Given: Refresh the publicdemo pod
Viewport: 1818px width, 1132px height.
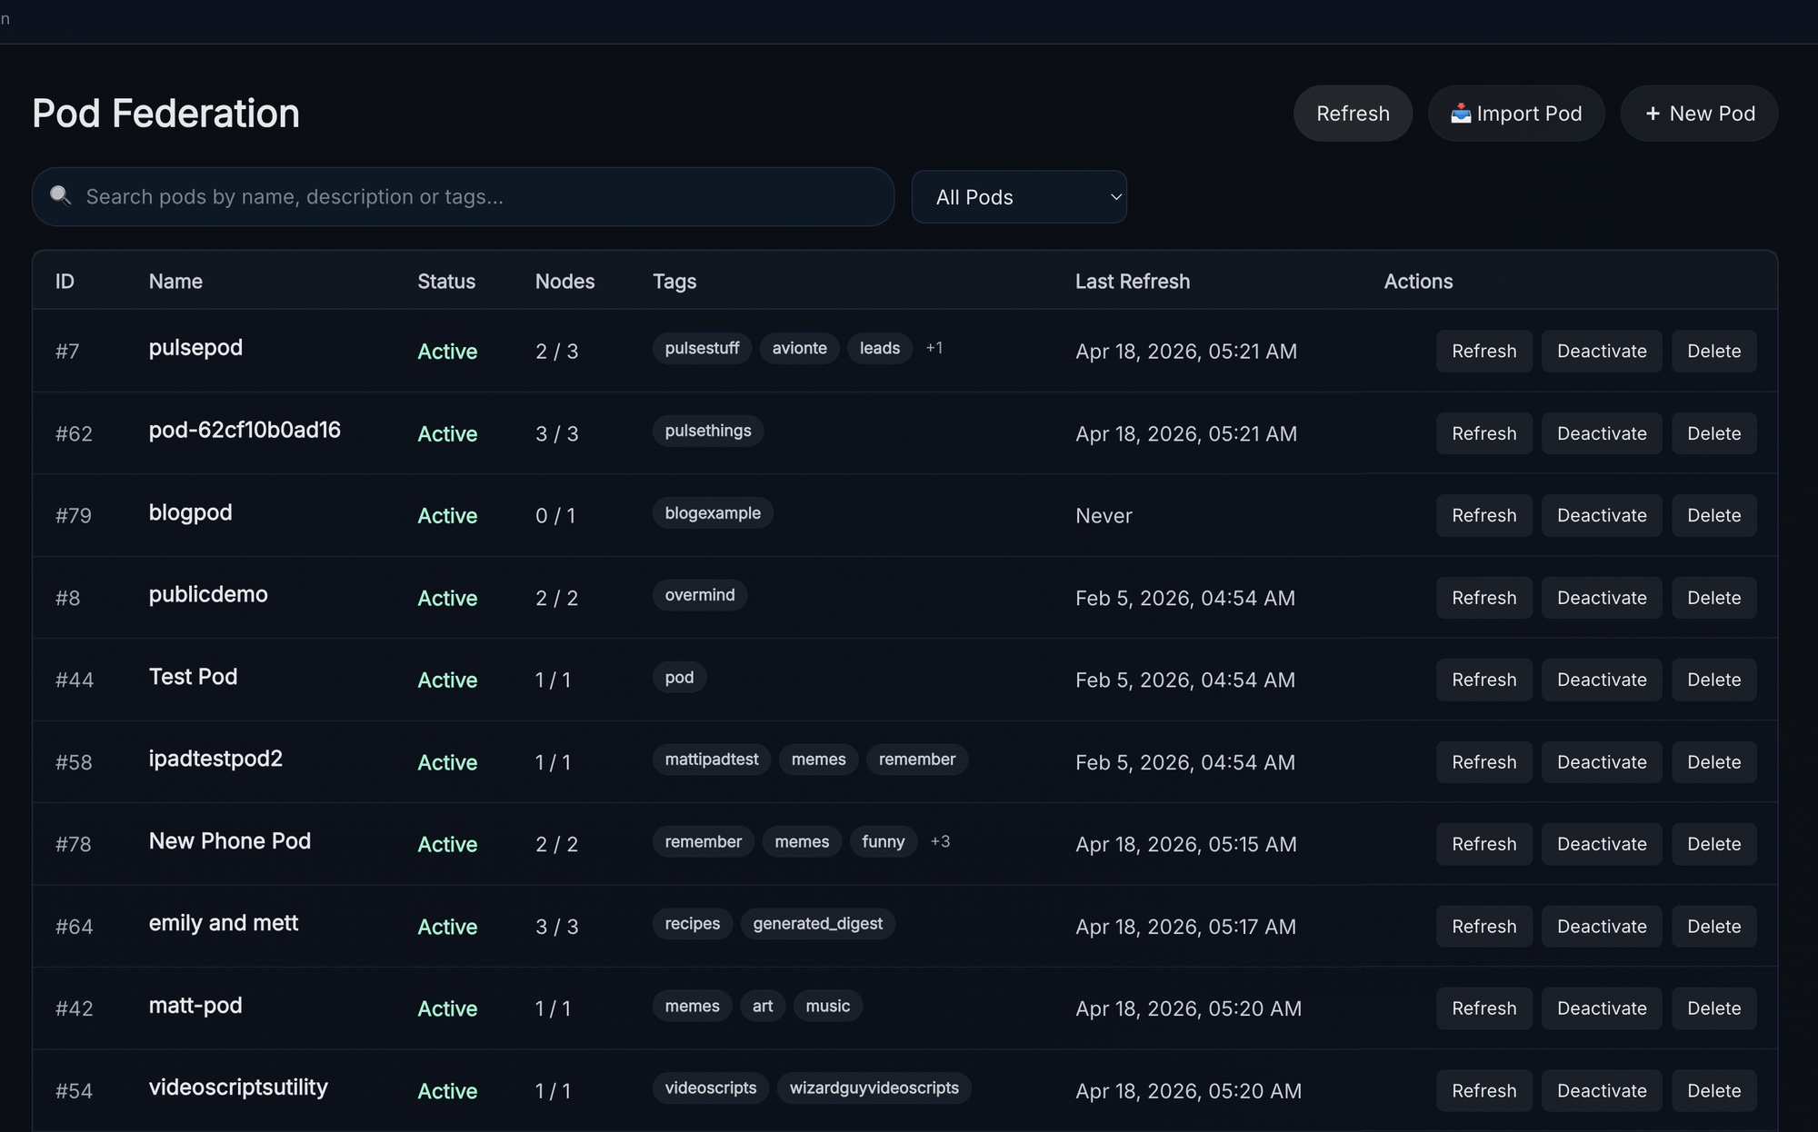Looking at the screenshot, I should pyautogui.click(x=1483, y=598).
